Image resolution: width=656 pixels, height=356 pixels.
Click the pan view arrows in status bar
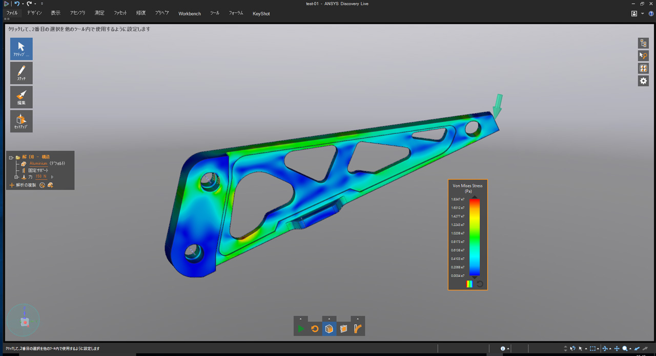(x=617, y=349)
